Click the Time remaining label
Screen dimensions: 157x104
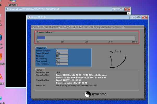coord(42,64)
